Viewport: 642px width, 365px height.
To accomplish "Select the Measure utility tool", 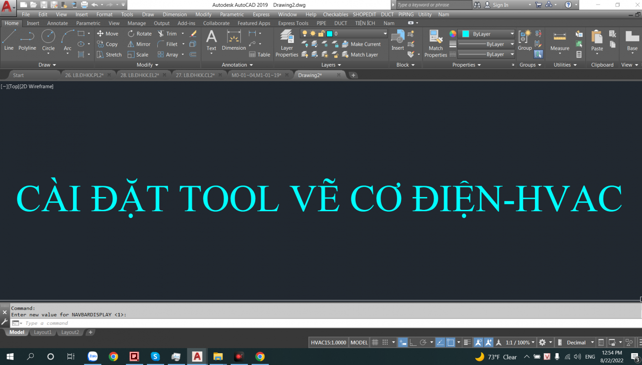I will (x=559, y=41).
